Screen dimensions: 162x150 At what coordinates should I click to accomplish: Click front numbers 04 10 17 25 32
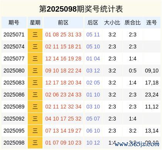63,119
